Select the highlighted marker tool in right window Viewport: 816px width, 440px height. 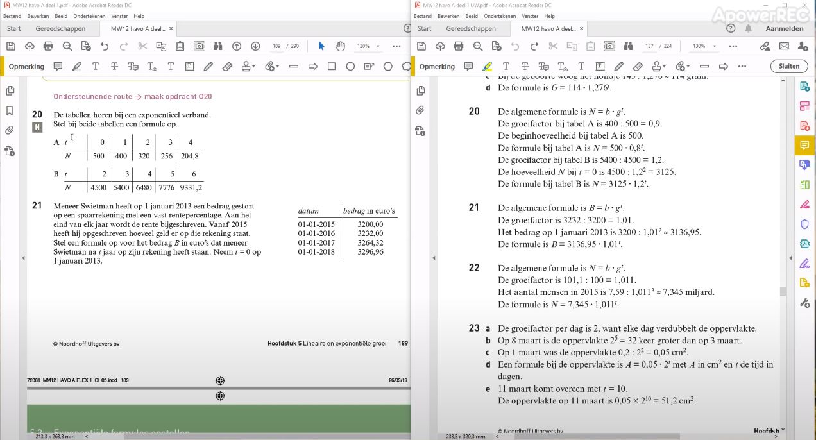[x=488, y=66]
